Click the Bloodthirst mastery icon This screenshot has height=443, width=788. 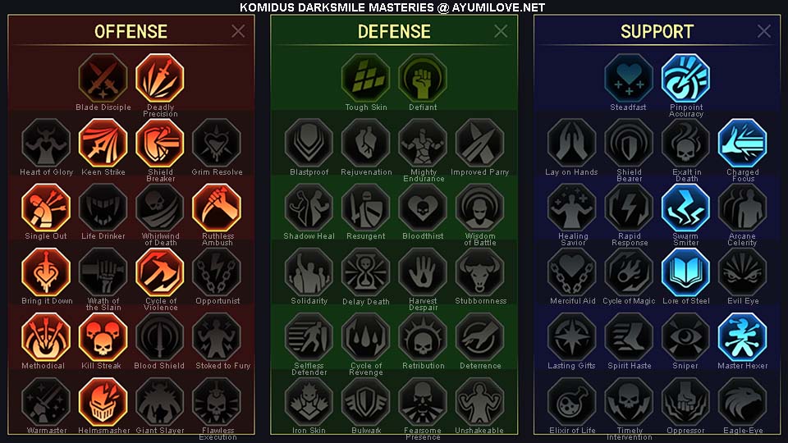point(423,208)
